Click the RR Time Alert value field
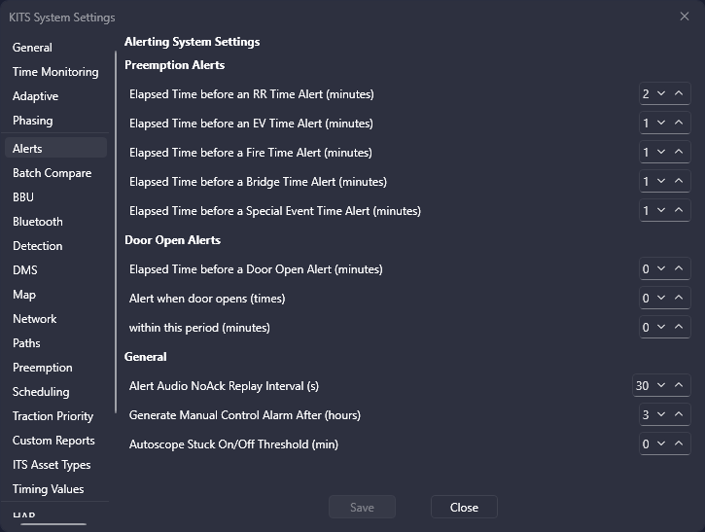This screenshot has width=705, height=532. click(646, 94)
